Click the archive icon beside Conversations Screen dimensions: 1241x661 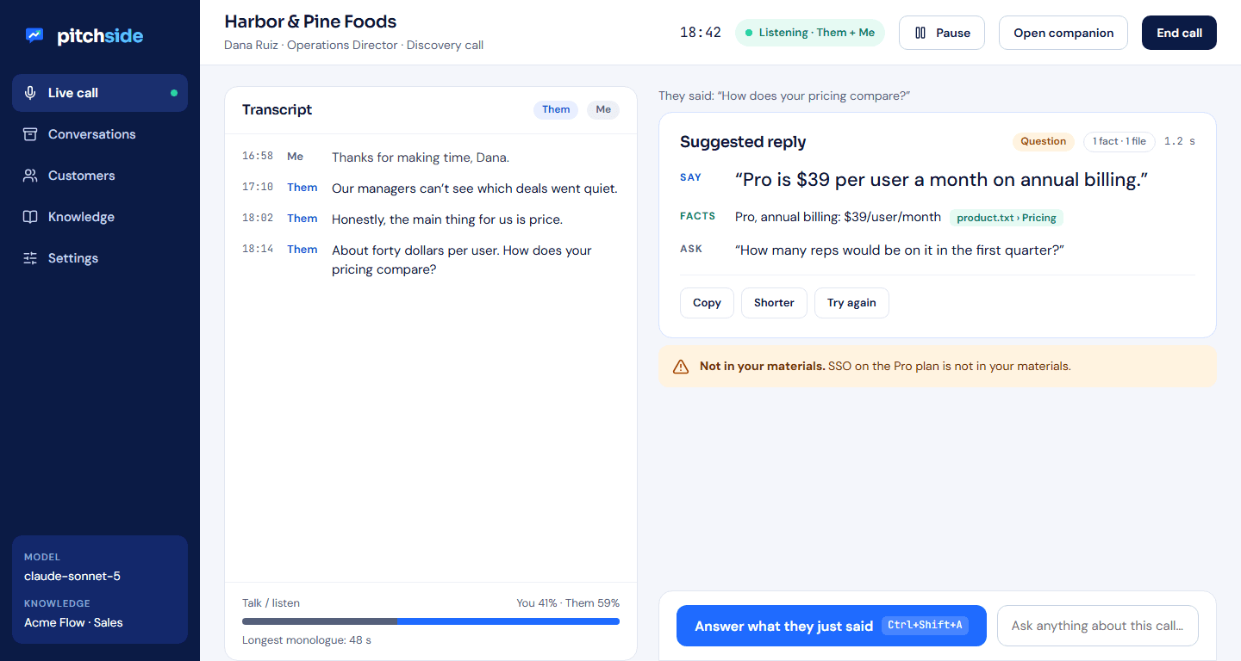(30, 134)
